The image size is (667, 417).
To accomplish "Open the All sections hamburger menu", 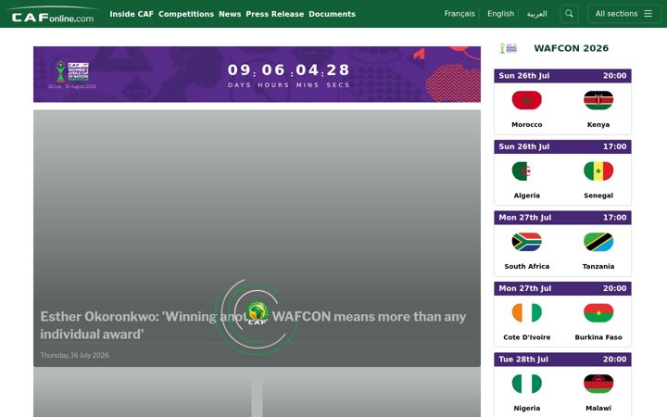I will click(624, 14).
